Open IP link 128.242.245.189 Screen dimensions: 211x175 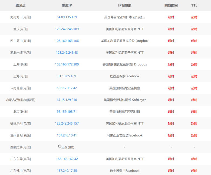click(67, 29)
